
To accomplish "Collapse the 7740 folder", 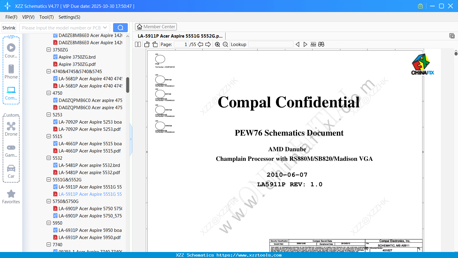I will (x=49, y=244).
